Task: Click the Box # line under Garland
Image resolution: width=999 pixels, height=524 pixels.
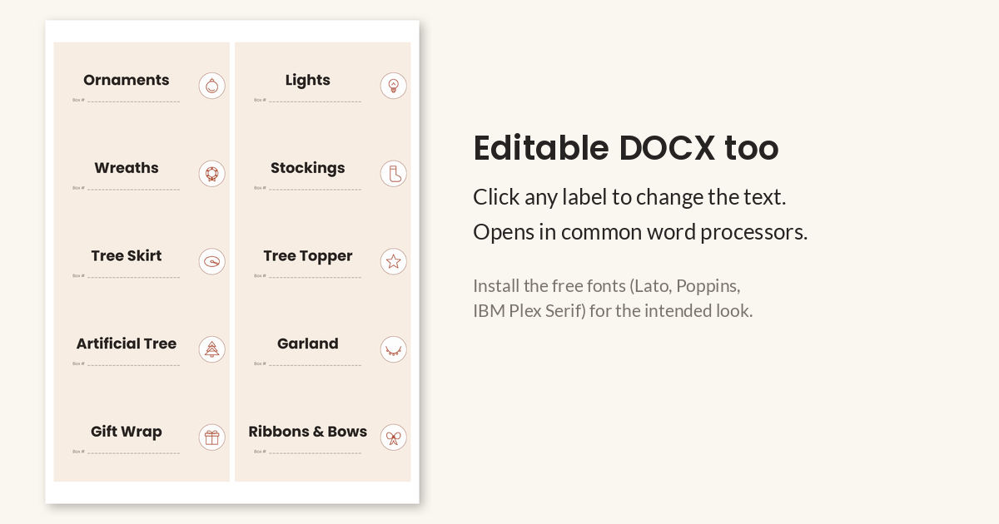Action: (x=307, y=363)
